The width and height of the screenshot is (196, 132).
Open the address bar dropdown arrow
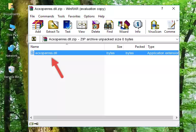point(177,39)
